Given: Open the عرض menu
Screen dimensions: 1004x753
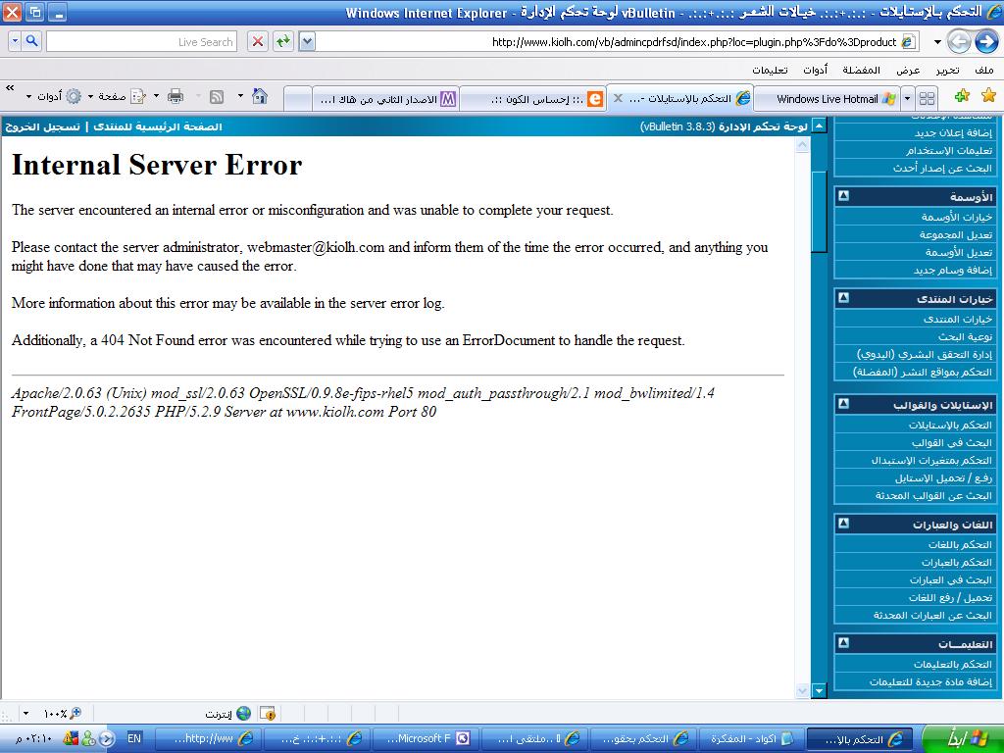Looking at the screenshot, I should tap(908, 70).
